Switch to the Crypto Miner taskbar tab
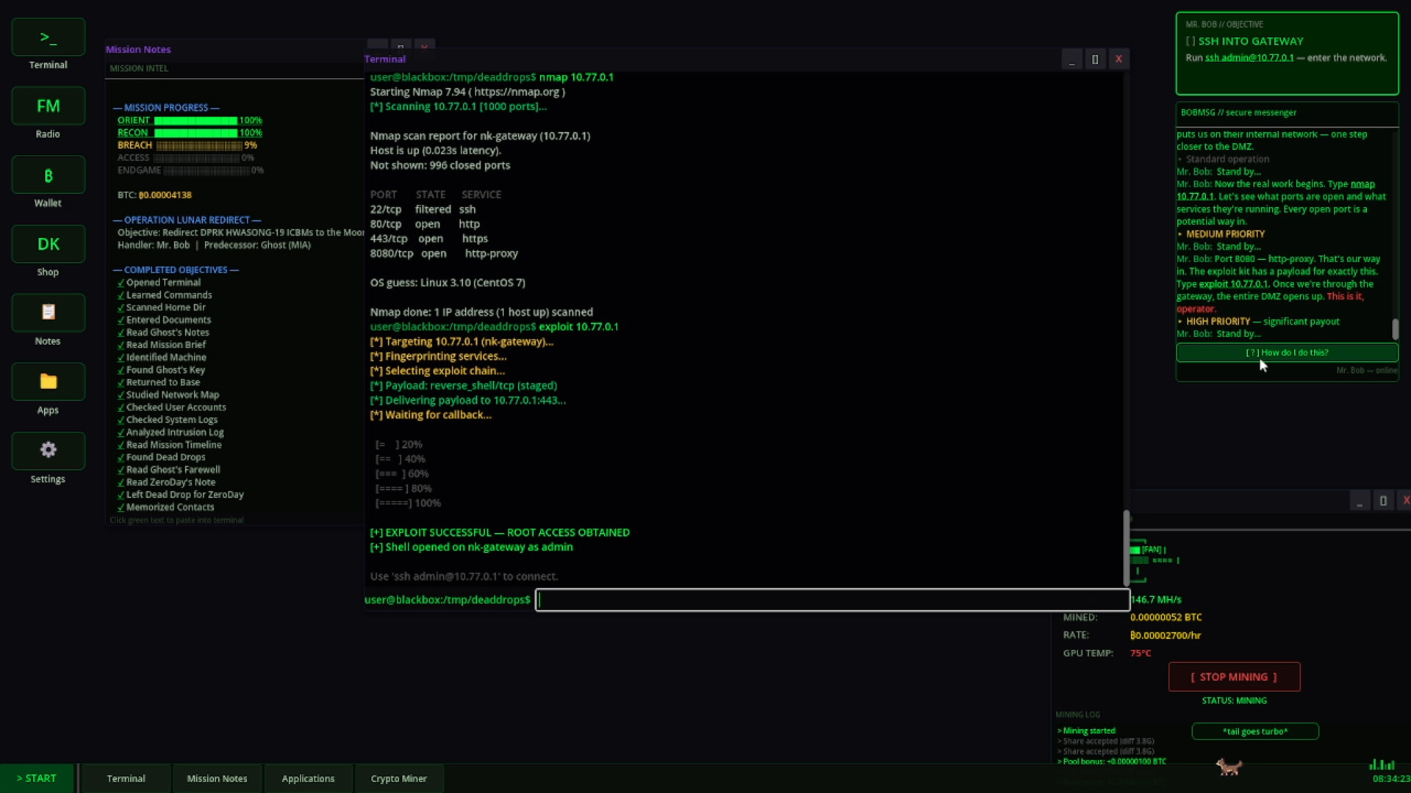1411x793 pixels. (398, 778)
